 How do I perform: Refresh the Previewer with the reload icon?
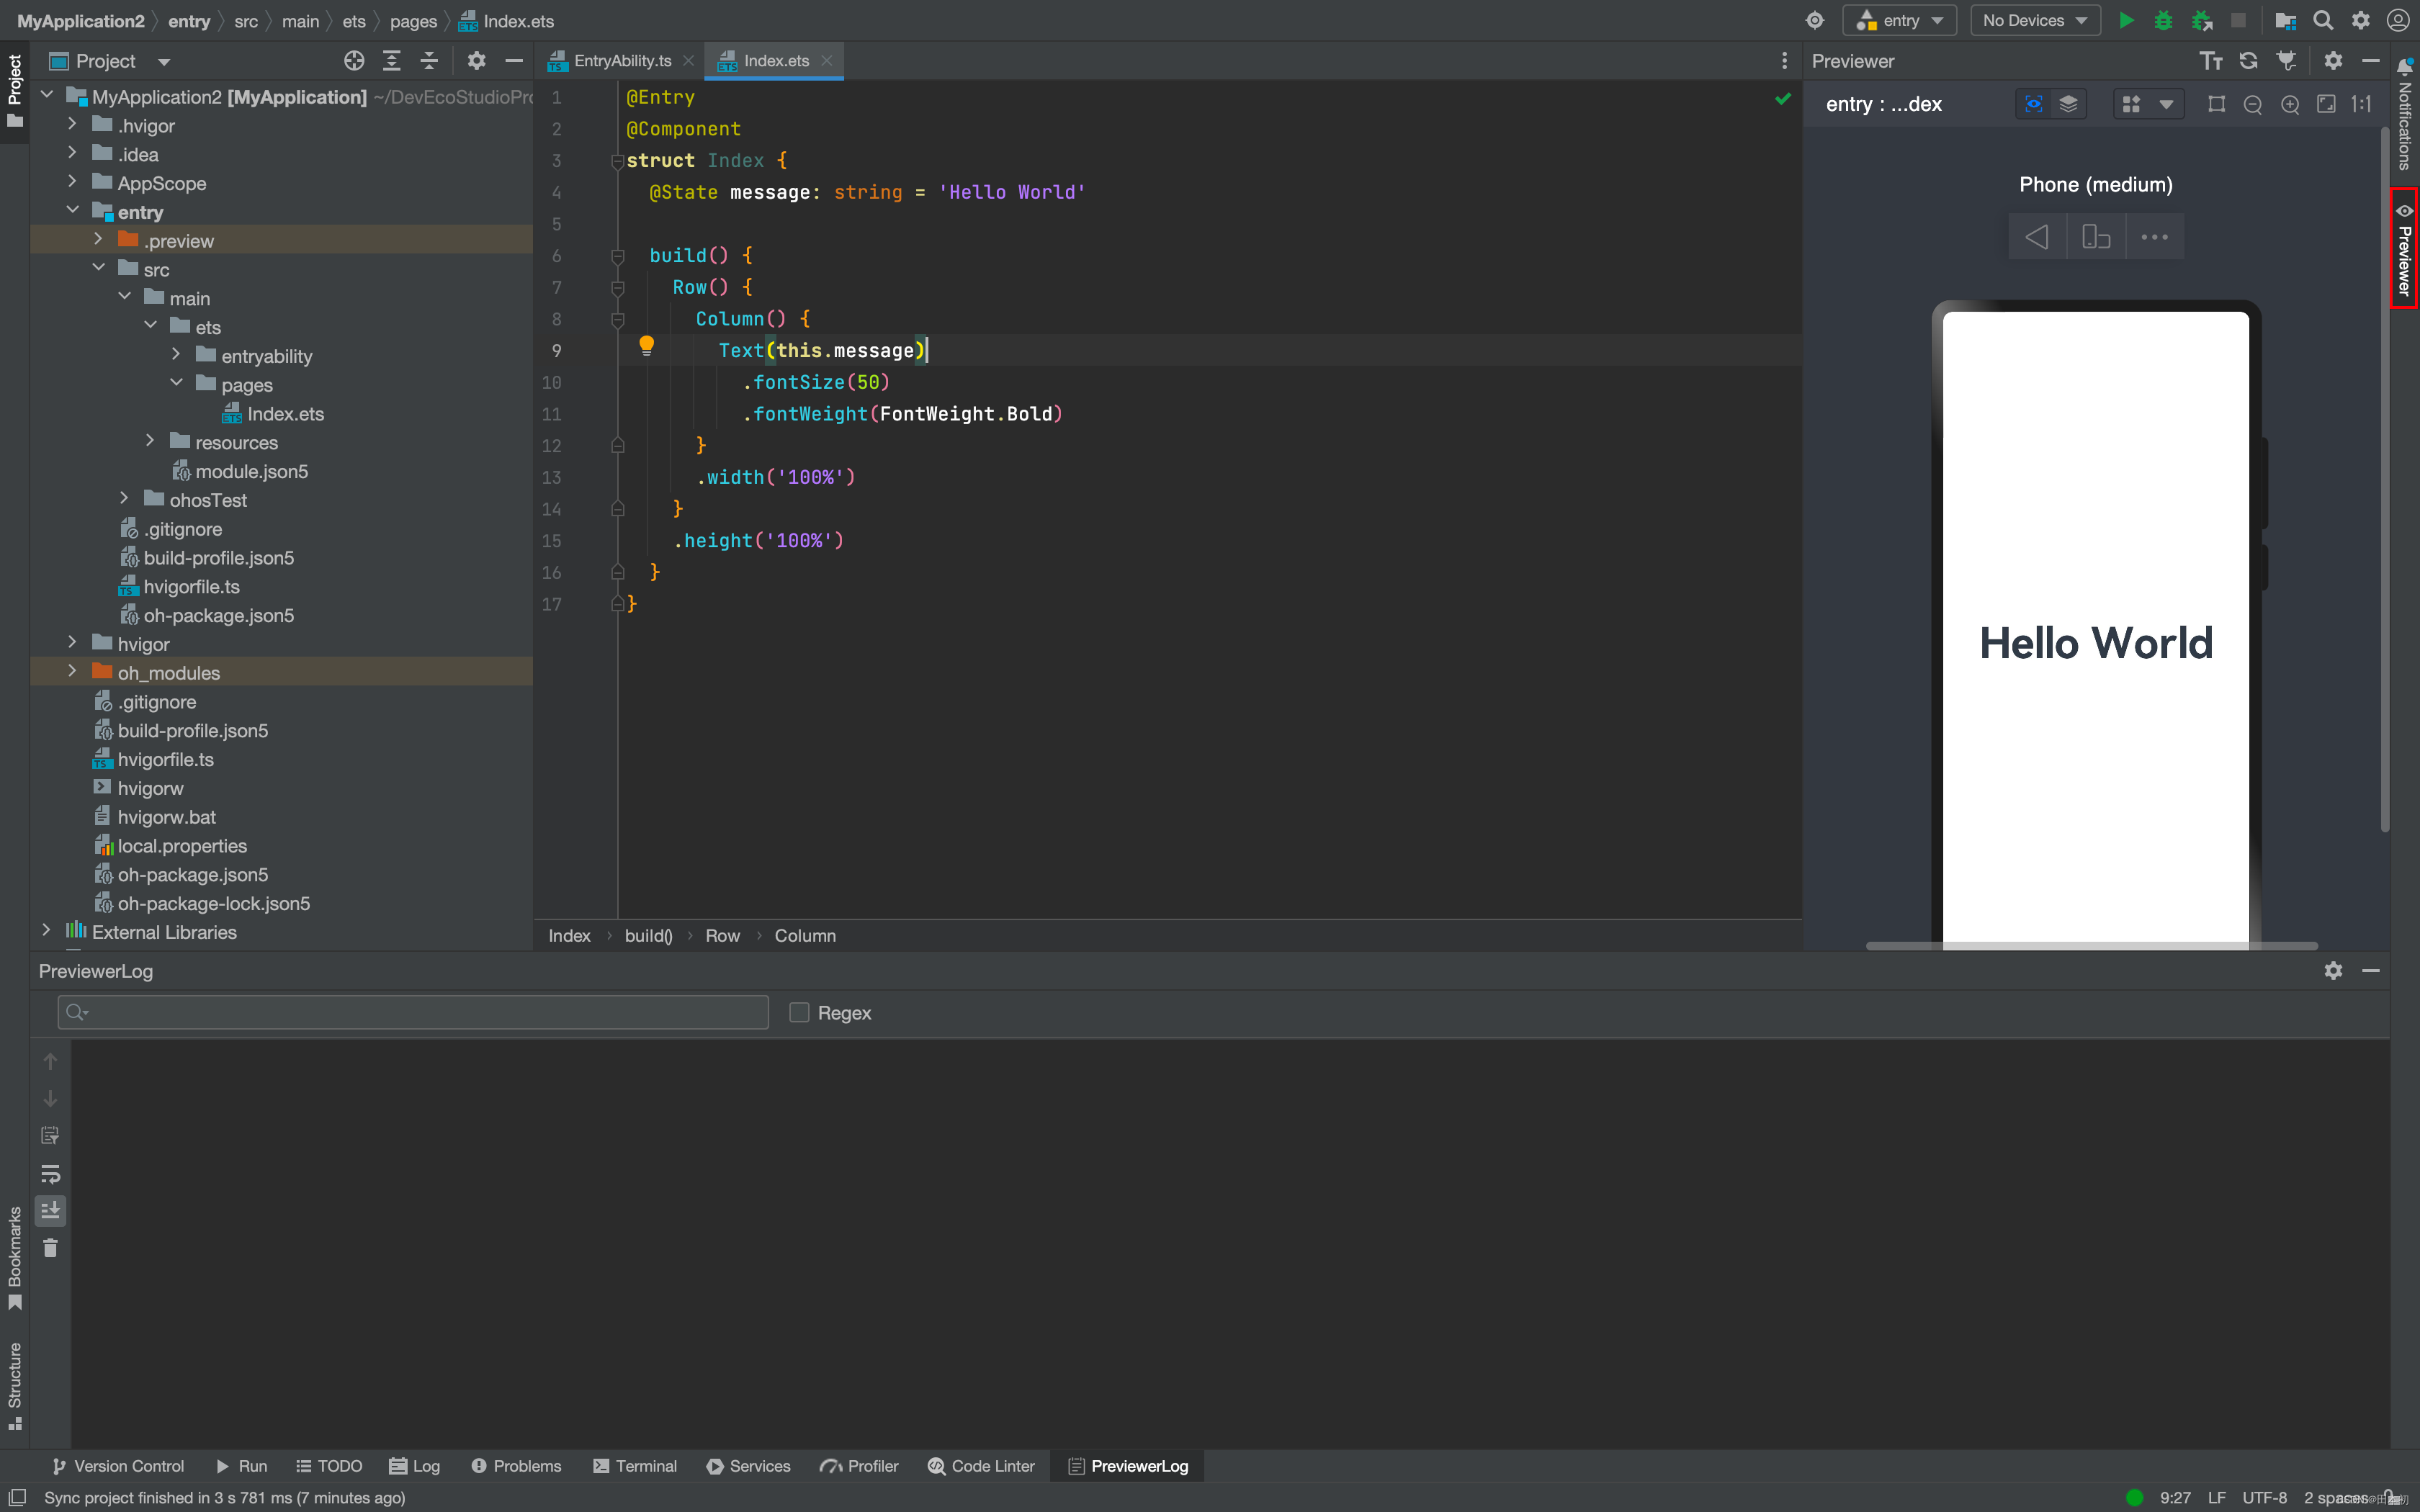(x=2249, y=61)
